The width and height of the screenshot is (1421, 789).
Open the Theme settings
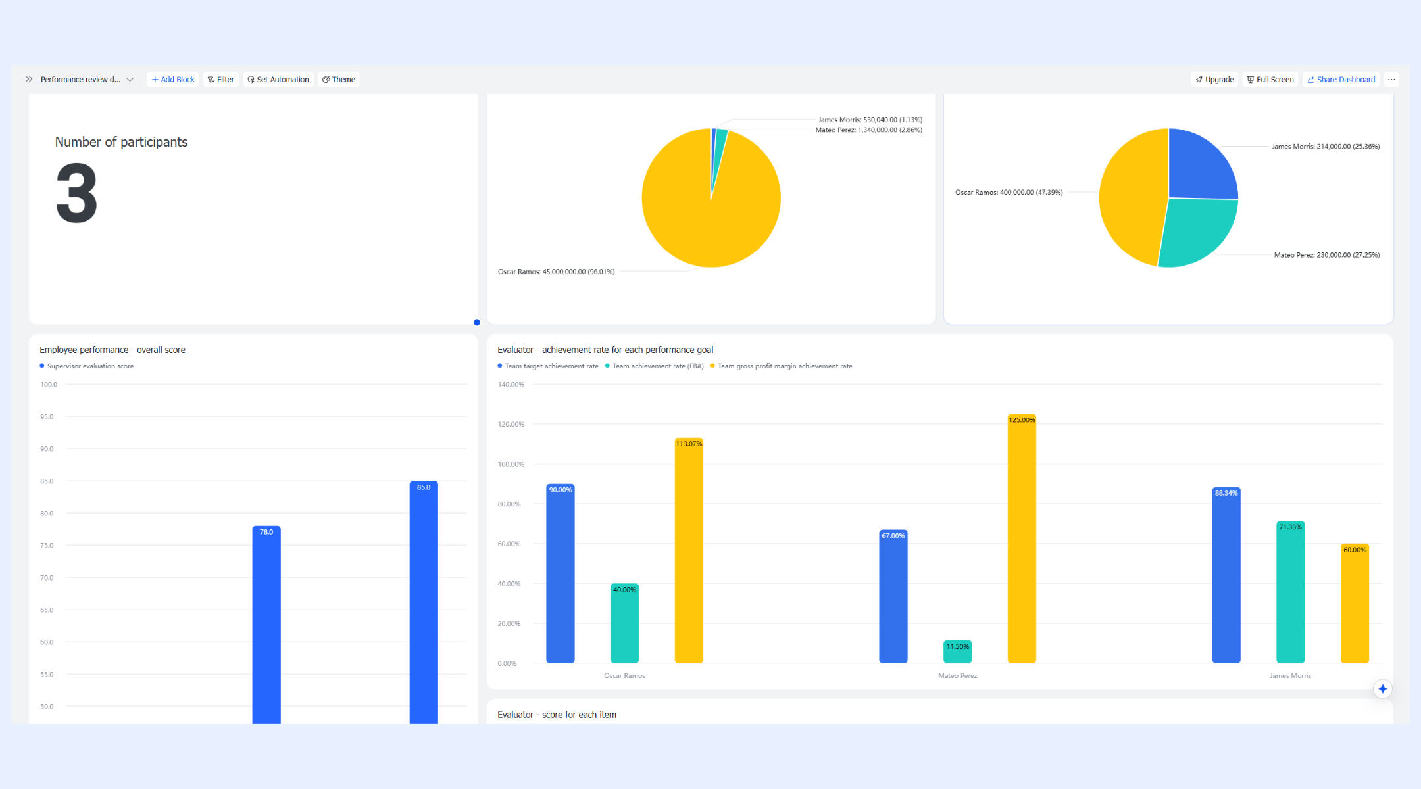(339, 80)
